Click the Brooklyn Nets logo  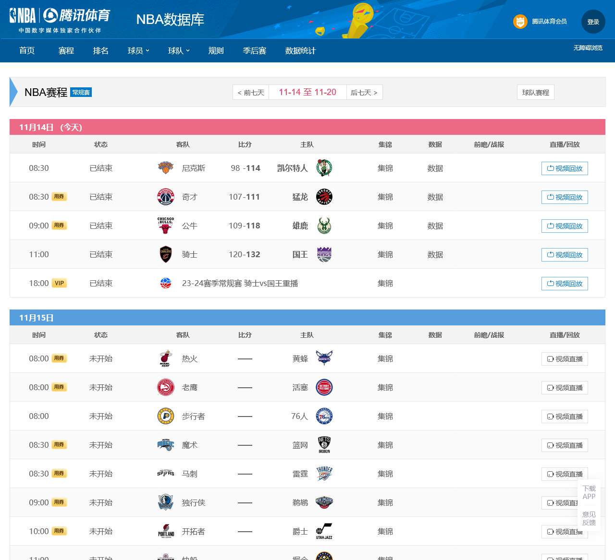pyautogui.click(x=324, y=445)
